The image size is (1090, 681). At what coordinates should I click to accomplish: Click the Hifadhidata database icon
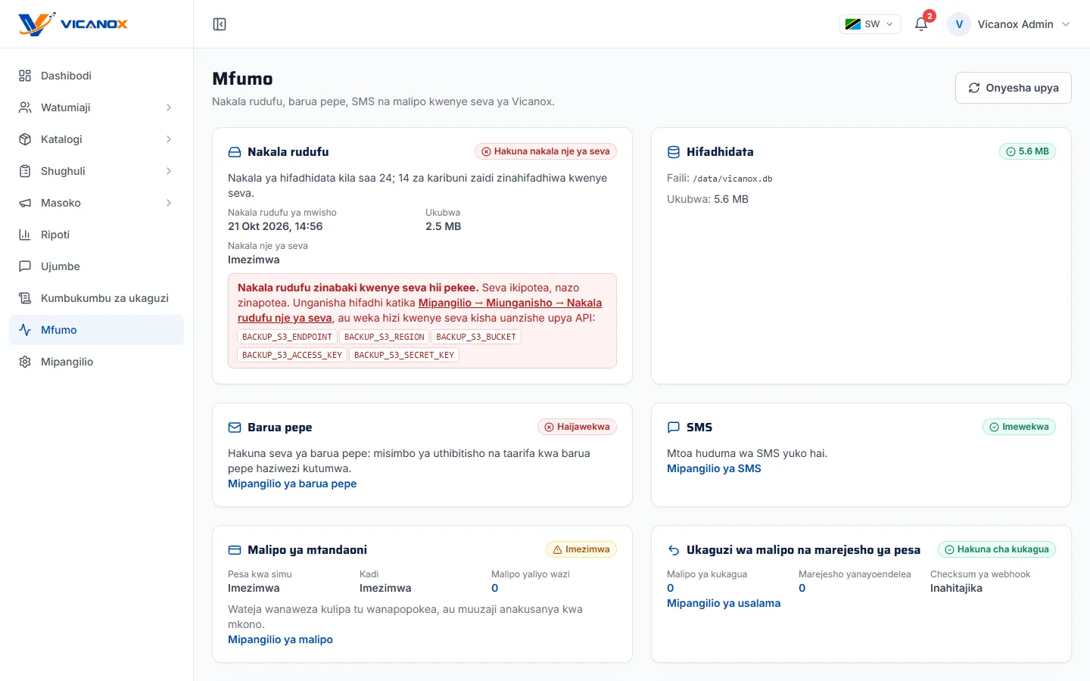pyautogui.click(x=674, y=152)
